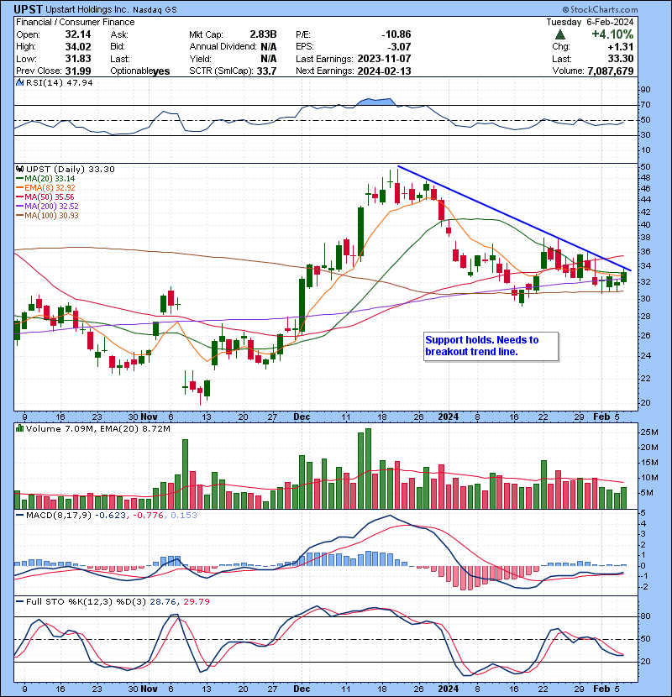Screen dimensions: 672x697
Task: Click the 2024 label on price chart axis
Action: 448,417
